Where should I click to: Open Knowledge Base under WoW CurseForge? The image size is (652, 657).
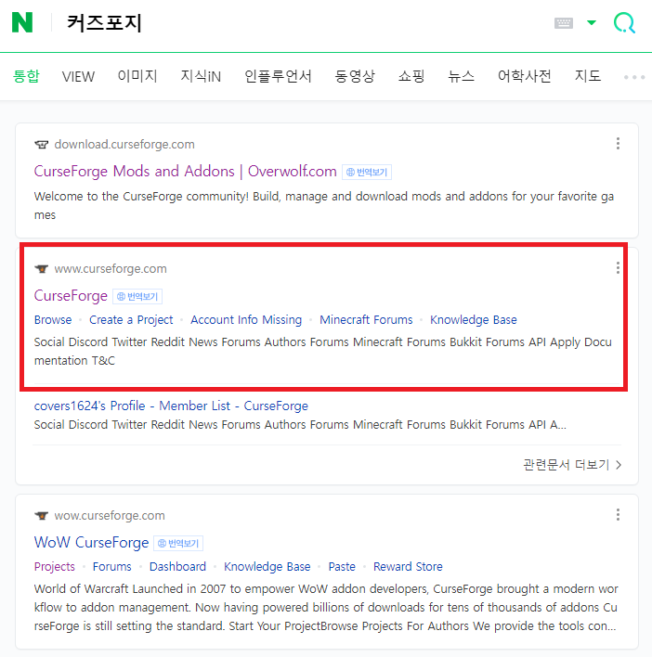click(x=267, y=566)
